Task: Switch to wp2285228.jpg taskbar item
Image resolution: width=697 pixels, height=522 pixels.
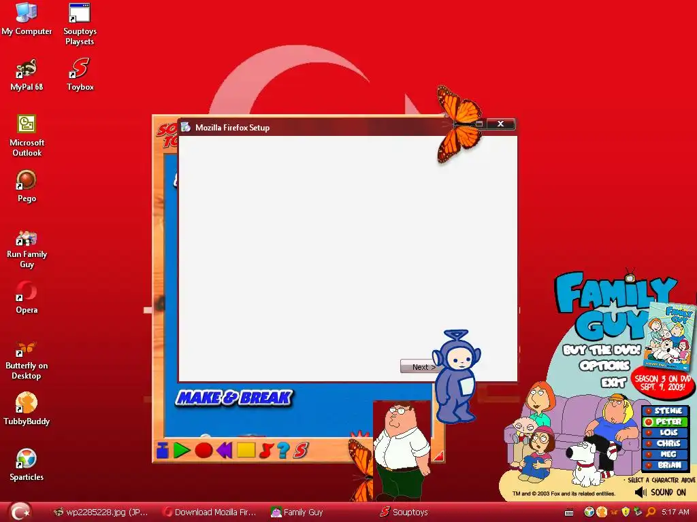Action: [x=101, y=512]
